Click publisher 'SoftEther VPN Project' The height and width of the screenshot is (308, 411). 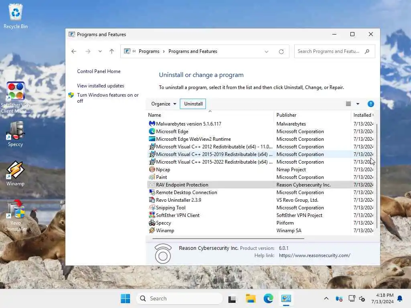point(299,215)
